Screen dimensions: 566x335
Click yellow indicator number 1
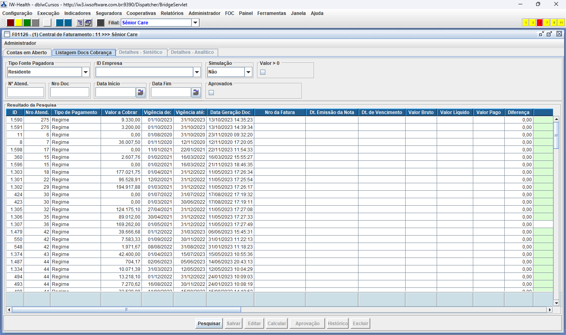point(526,22)
